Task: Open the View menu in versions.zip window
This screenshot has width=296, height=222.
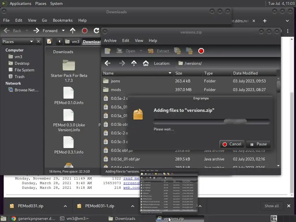Action: [x=139, y=40]
